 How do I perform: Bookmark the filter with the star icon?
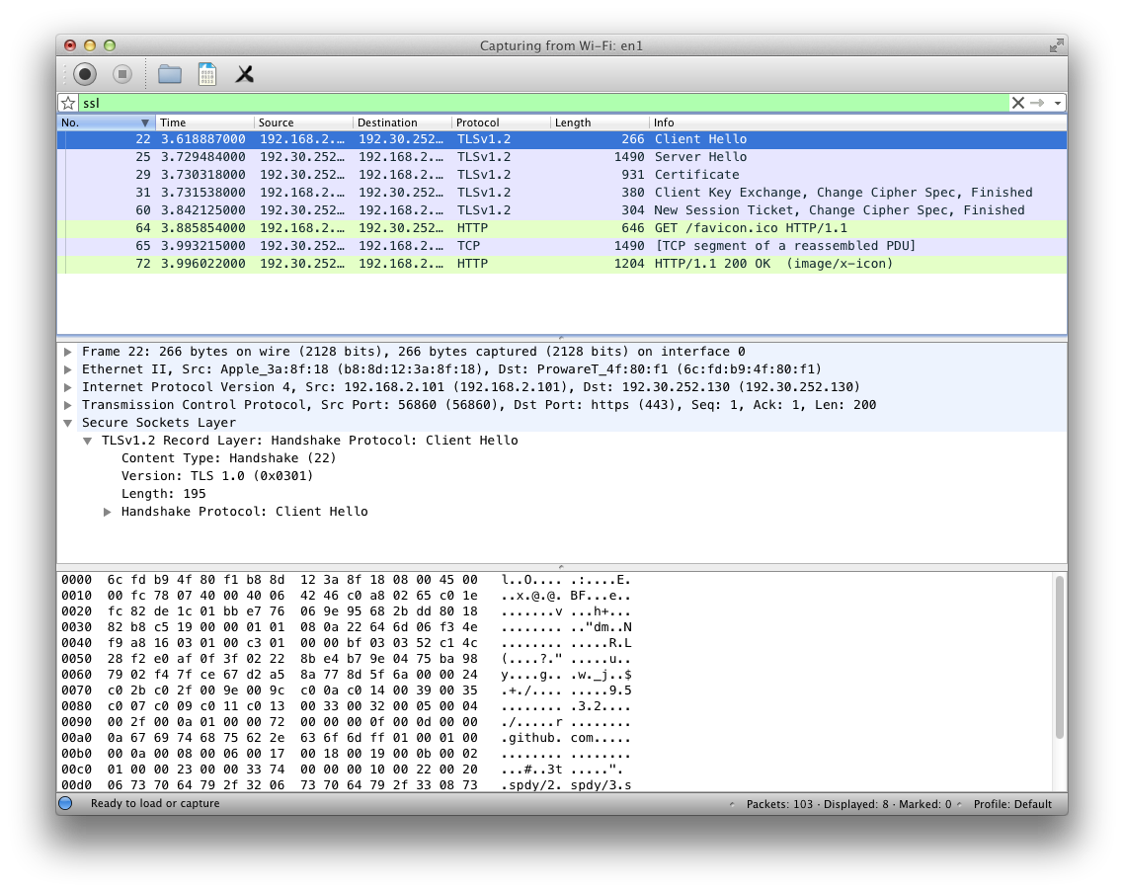(x=68, y=103)
